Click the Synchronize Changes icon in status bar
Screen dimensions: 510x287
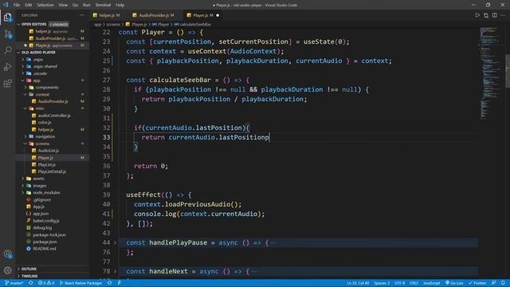coord(31,283)
